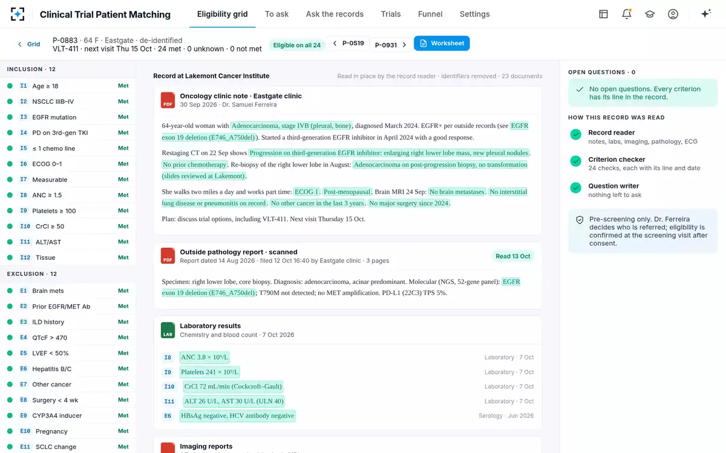Click the 'No prior chemotherapy' highlight
Viewport: 726px width, 453px height.
coord(195,164)
